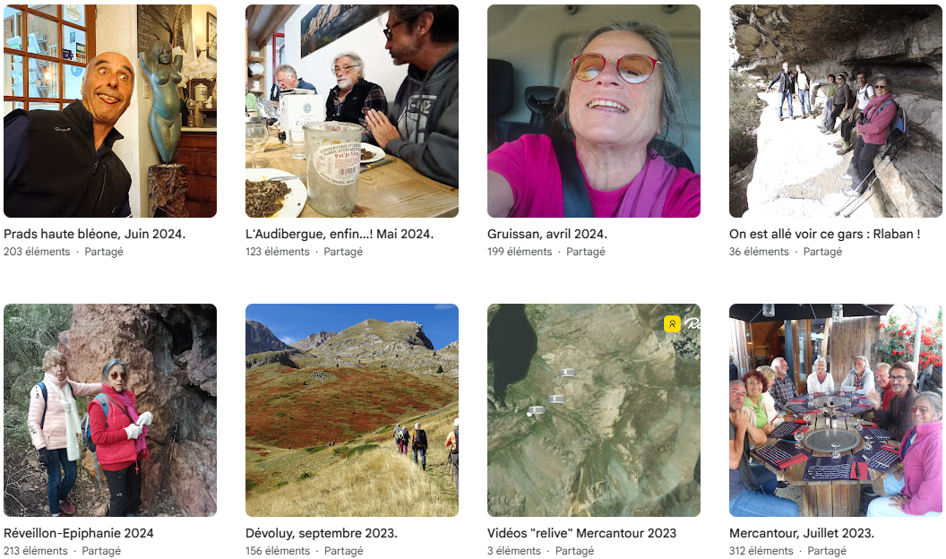Click title "On est allé voir ce gars"

coord(825,234)
